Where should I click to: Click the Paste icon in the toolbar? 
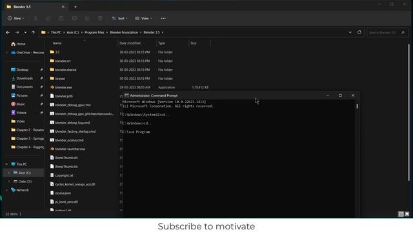tap(61, 19)
